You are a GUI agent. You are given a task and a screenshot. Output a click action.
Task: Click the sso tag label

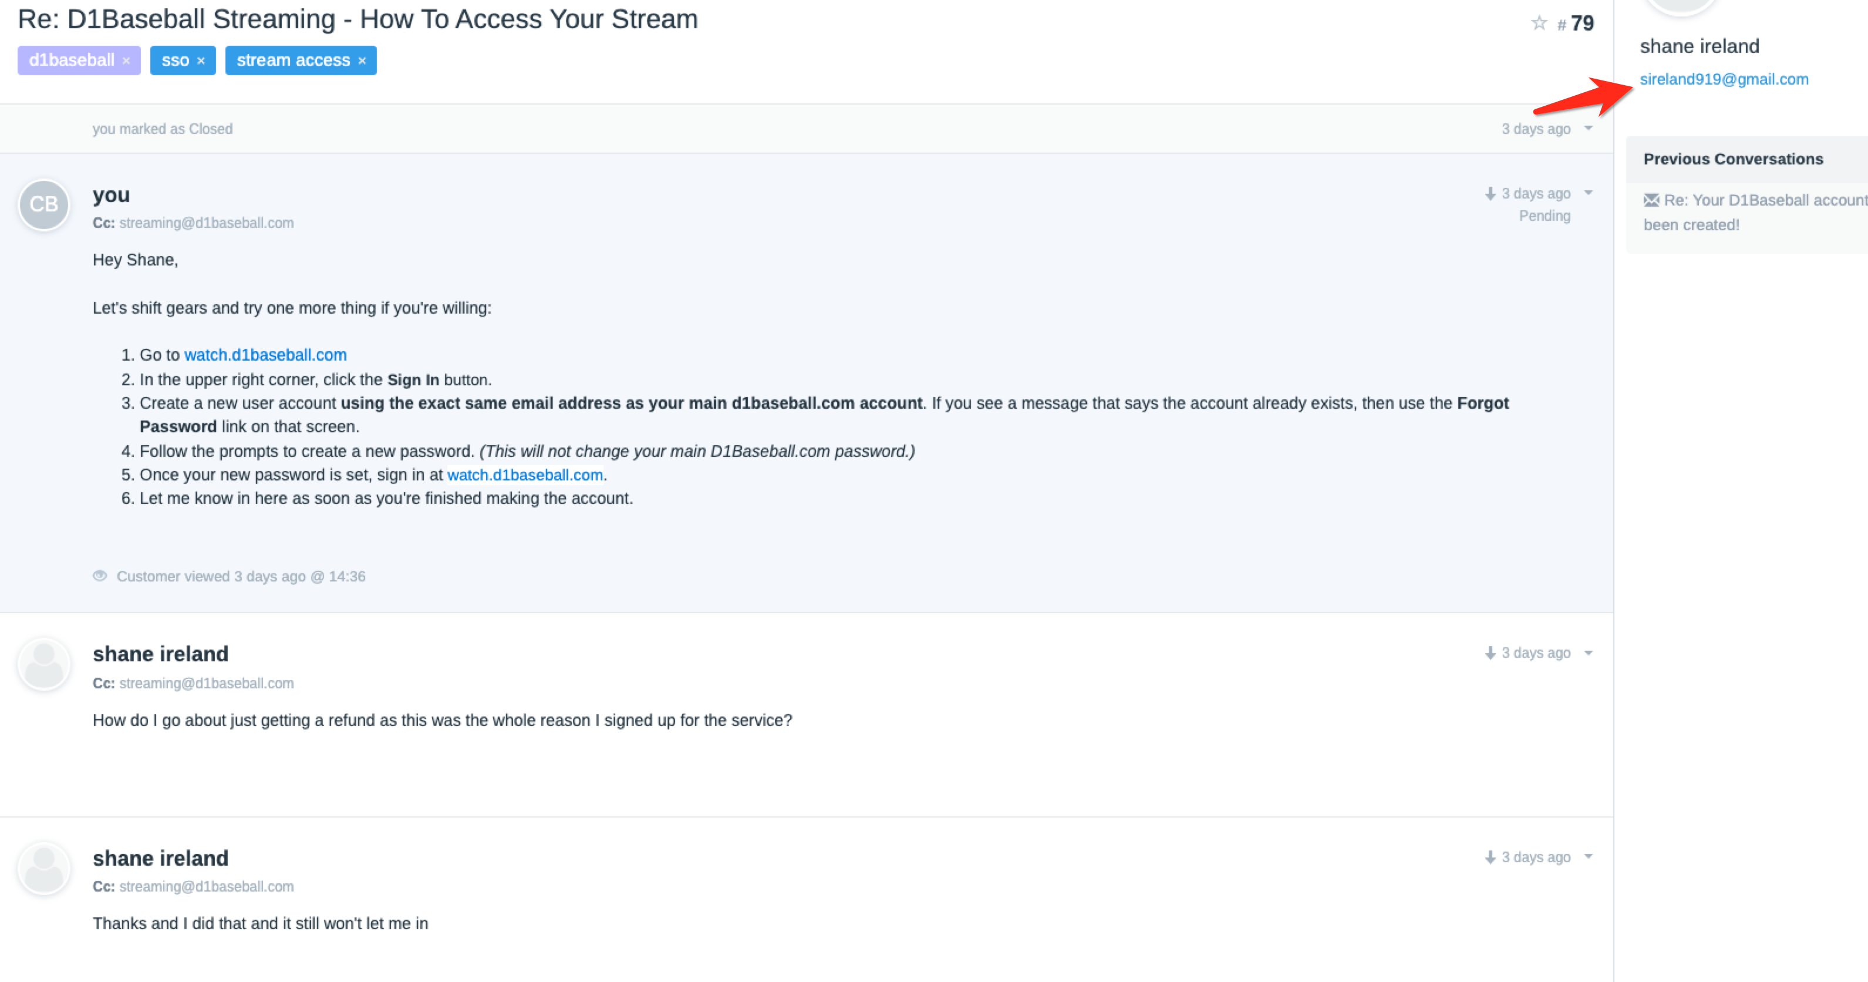[x=176, y=60]
